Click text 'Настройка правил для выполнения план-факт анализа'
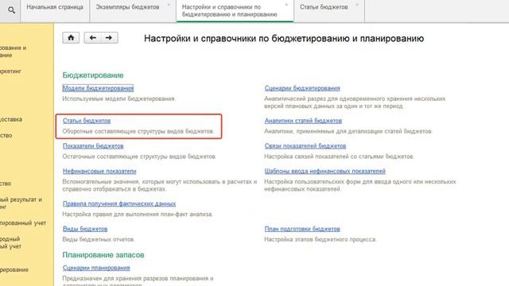The height and width of the screenshot is (286, 509). 138,214
